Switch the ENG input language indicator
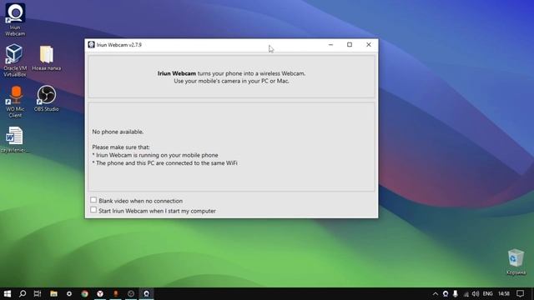Image resolution: width=534 pixels, height=300 pixels. (487, 294)
